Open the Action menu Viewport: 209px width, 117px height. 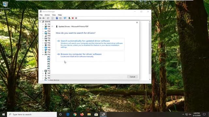tap(47, 15)
